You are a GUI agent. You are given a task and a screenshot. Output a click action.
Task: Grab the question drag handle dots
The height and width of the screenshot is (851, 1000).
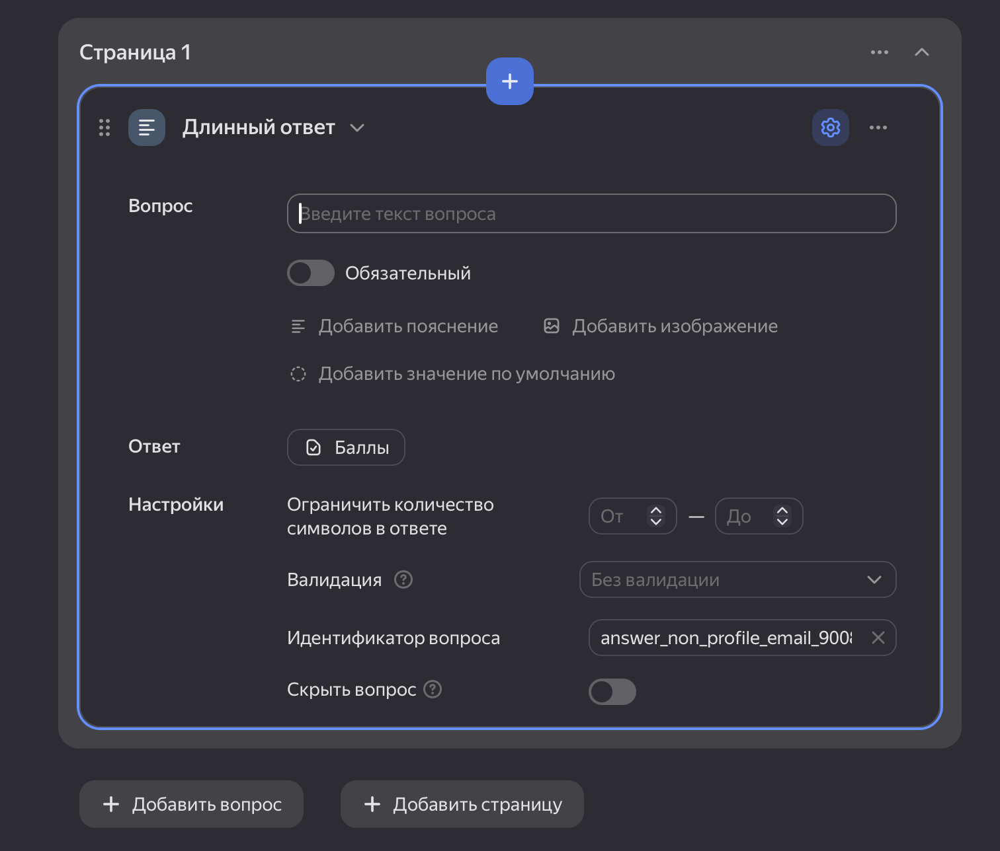coord(104,128)
